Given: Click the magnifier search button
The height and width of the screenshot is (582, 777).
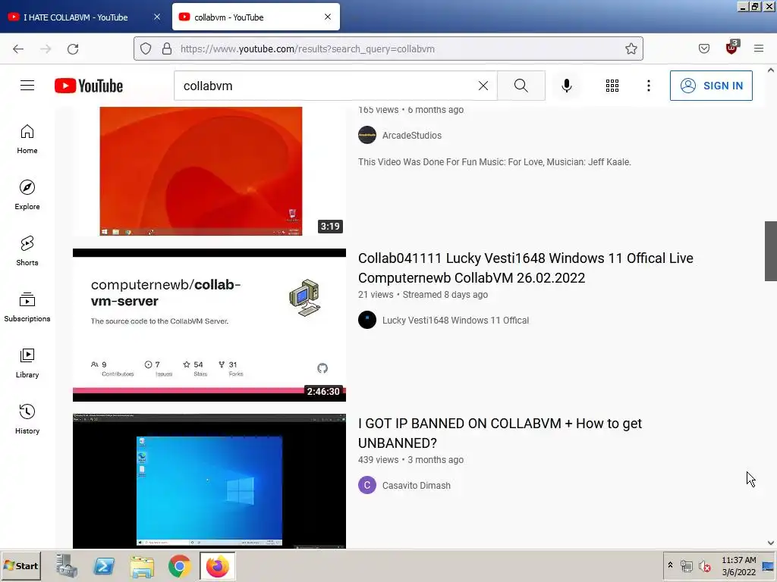Looking at the screenshot, I should coord(521,86).
